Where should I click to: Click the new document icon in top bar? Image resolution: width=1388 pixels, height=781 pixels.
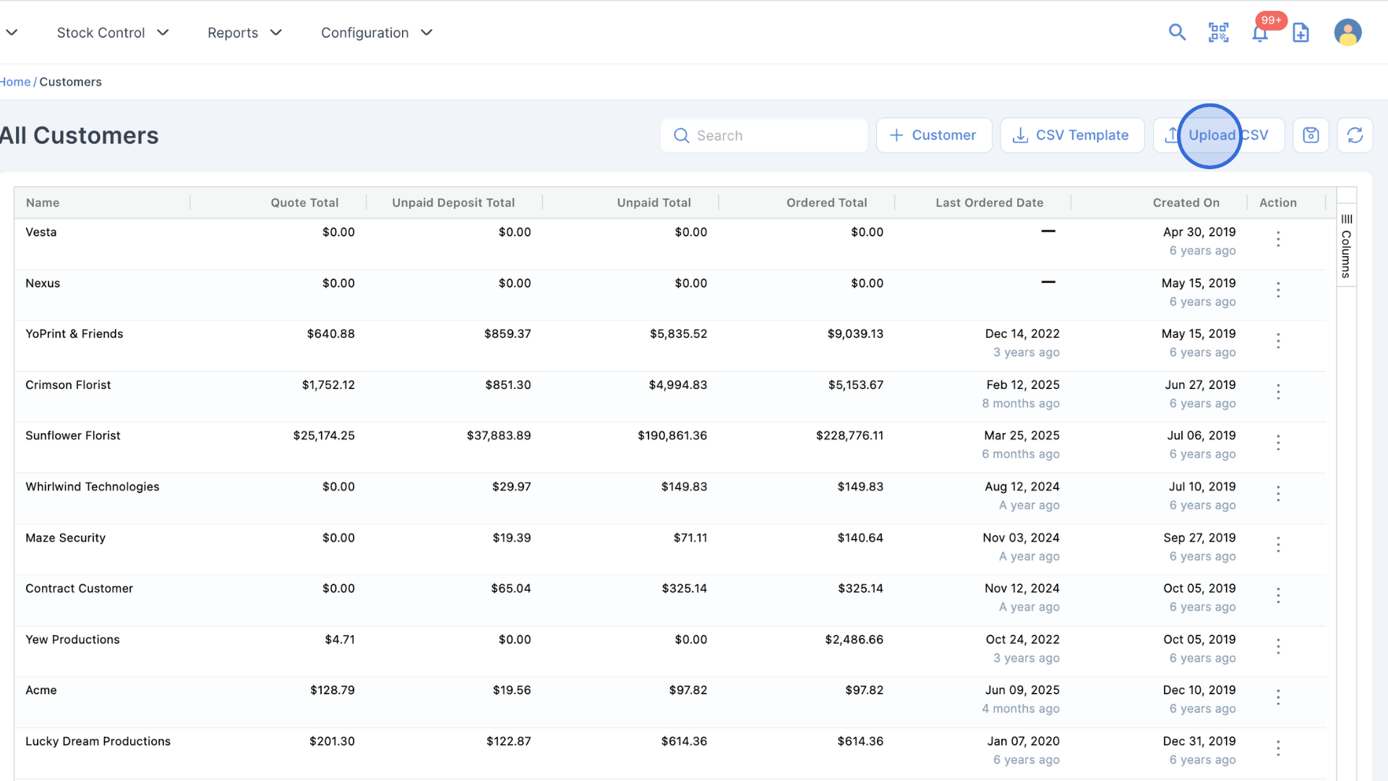(x=1301, y=33)
